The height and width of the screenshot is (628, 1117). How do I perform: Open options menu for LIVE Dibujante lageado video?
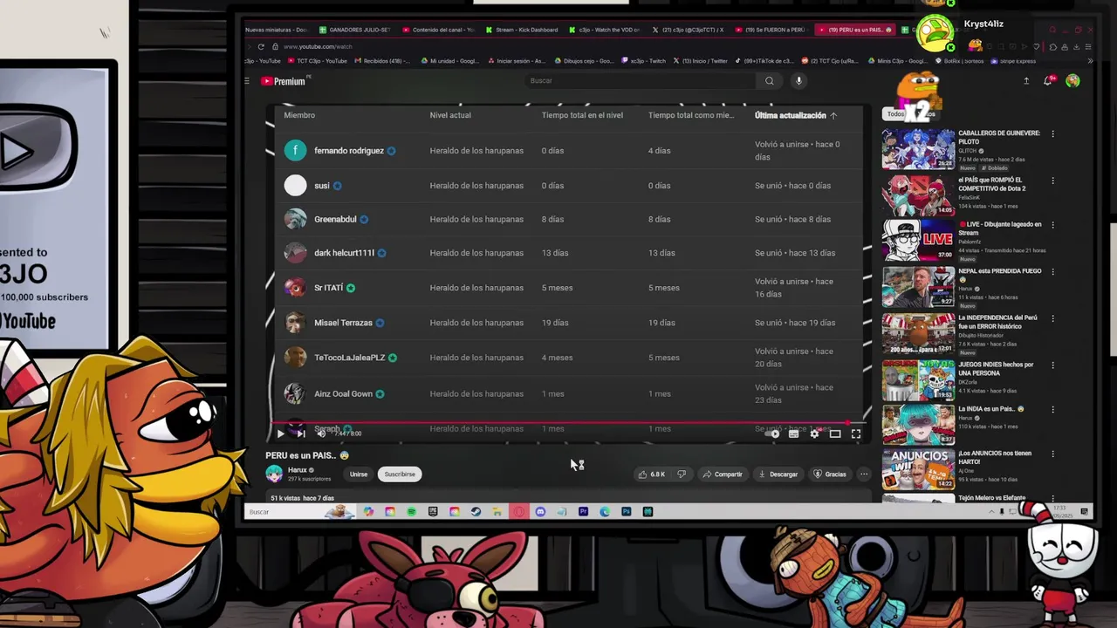pos(1052,225)
